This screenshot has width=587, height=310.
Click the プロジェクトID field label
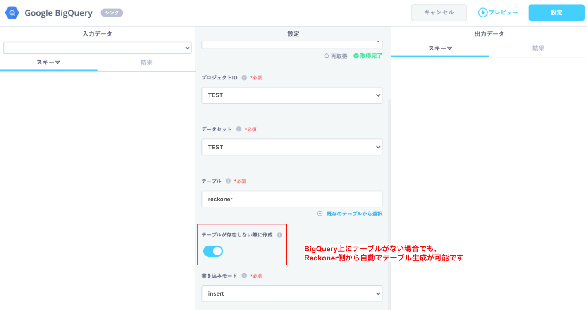[x=220, y=78]
